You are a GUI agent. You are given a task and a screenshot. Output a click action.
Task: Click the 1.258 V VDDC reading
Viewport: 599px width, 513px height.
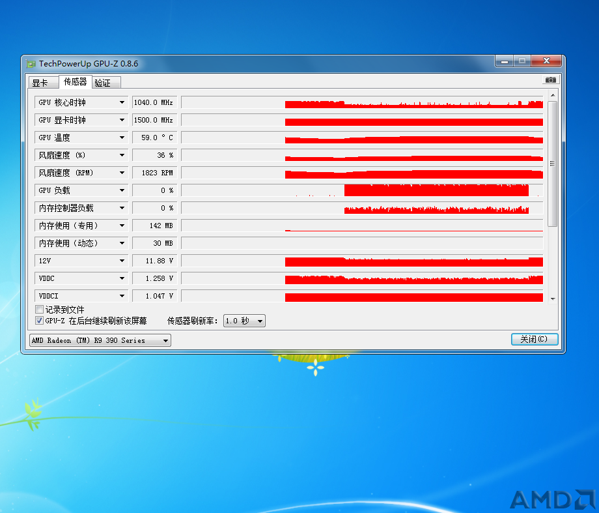pyautogui.click(x=155, y=278)
